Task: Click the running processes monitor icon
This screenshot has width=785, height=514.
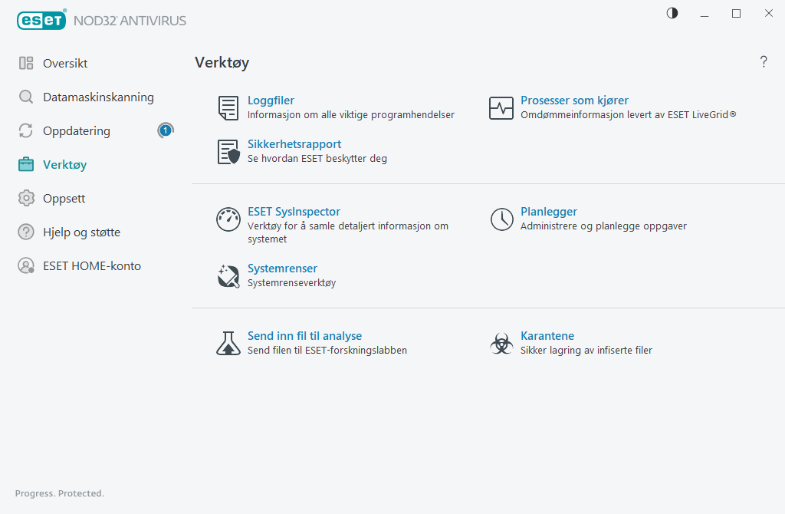Action: pyautogui.click(x=501, y=108)
